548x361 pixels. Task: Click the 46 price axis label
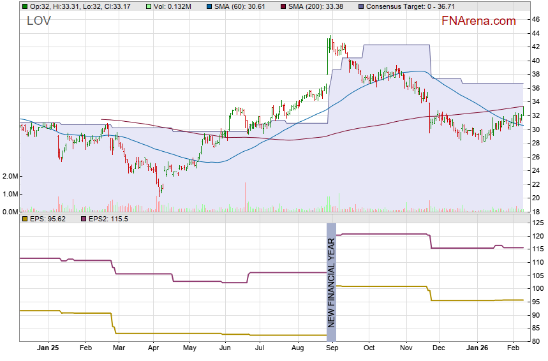[x=536, y=19]
